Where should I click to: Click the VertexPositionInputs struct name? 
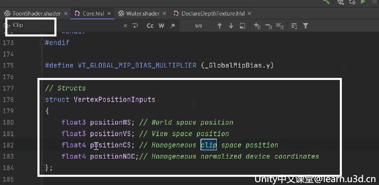click(114, 100)
